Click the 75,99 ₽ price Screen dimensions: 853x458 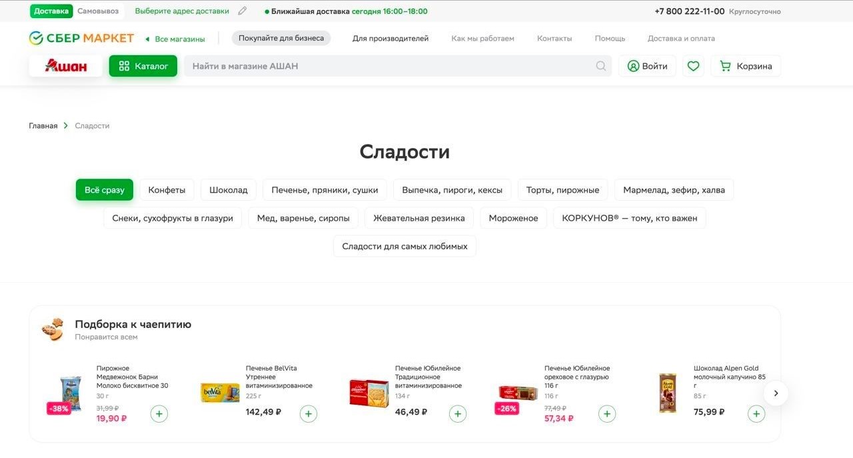pos(709,412)
